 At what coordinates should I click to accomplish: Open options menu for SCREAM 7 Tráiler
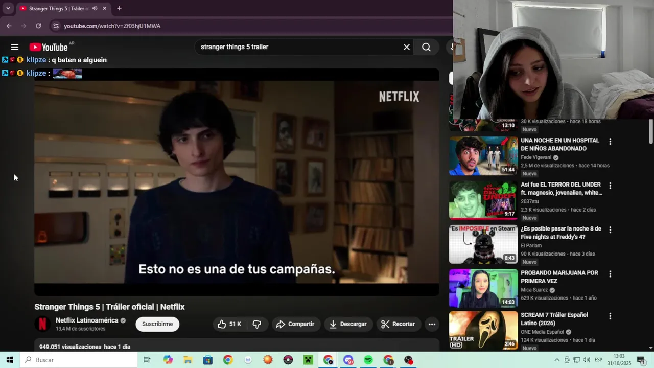tap(610, 316)
